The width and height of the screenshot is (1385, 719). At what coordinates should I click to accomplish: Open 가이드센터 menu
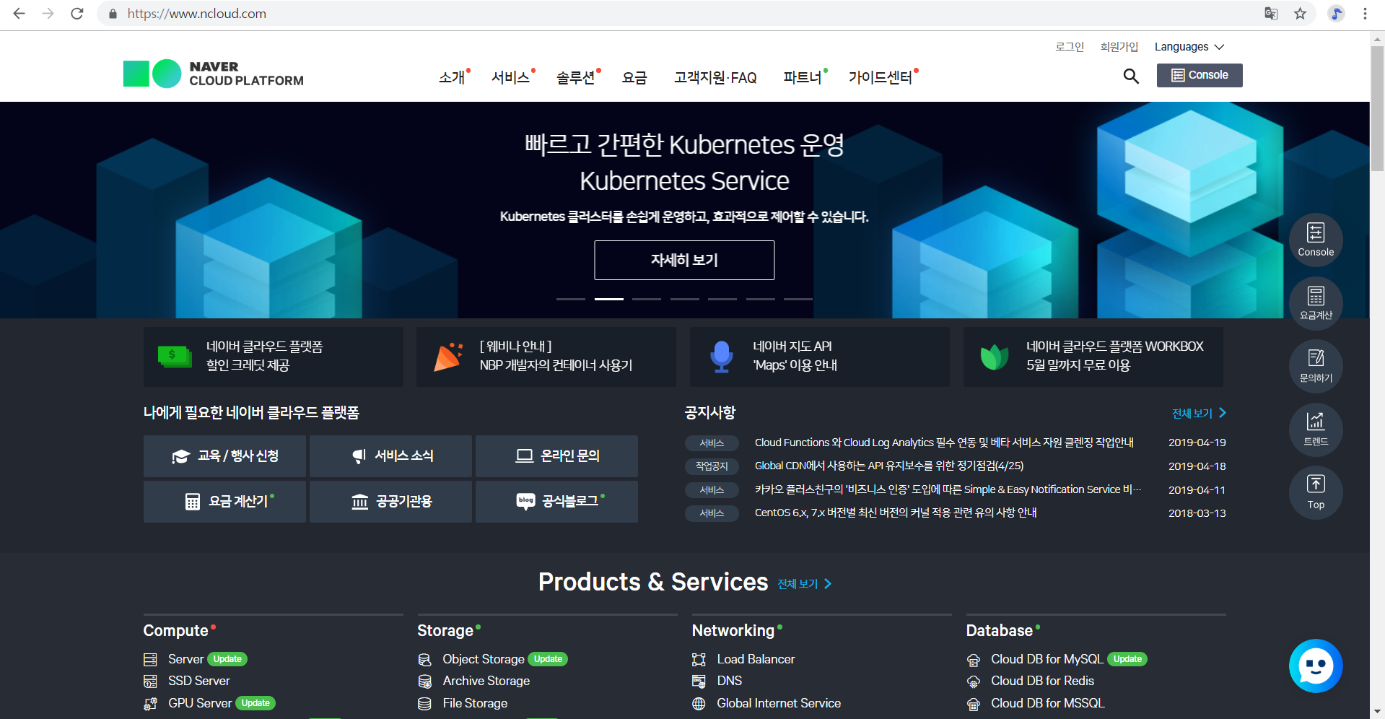[881, 77]
